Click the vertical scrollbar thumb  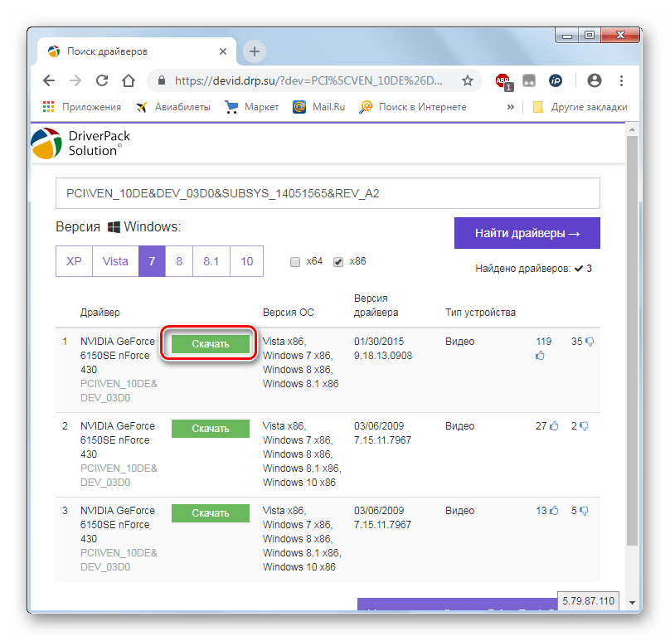click(x=632, y=341)
